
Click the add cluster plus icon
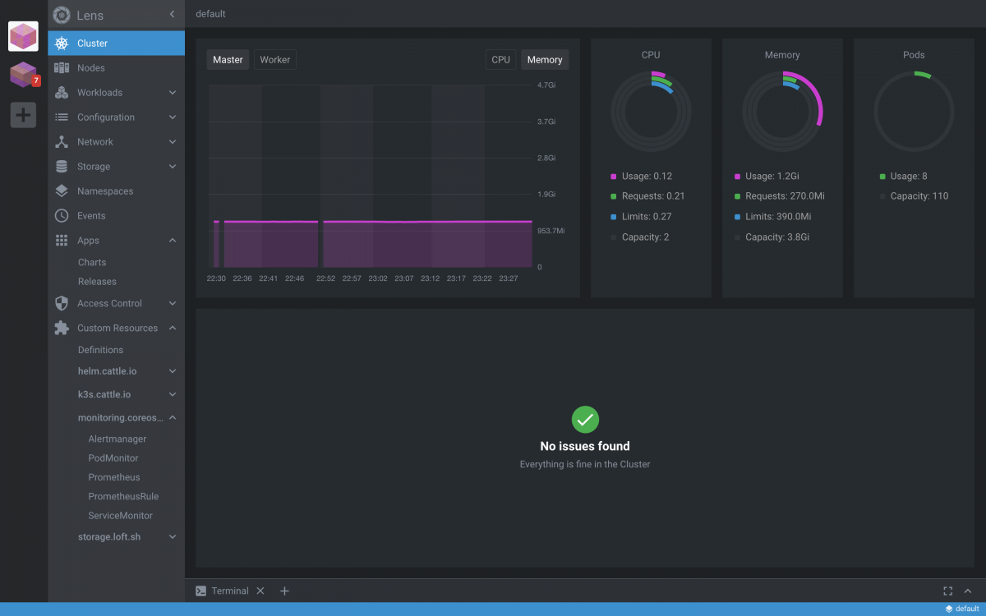click(x=23, y=115)
